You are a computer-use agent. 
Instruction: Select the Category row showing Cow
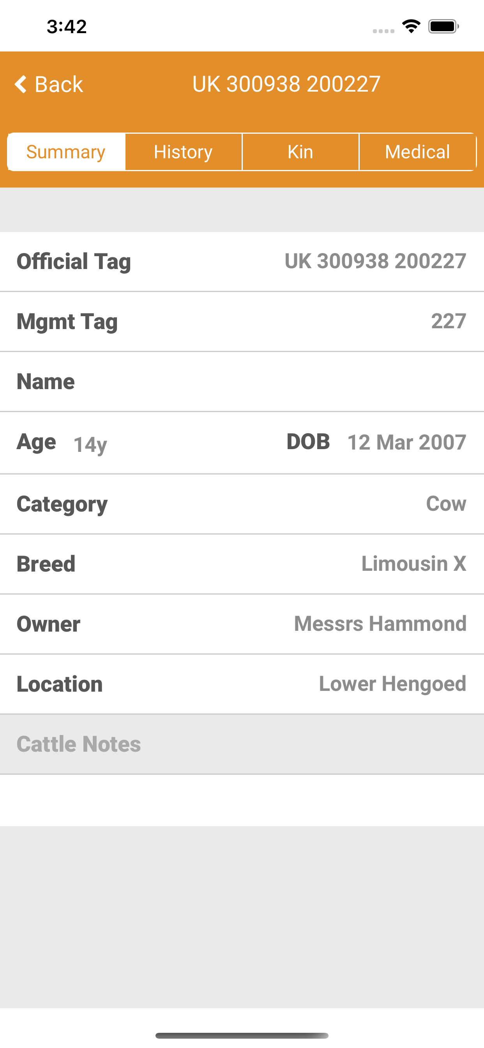click(242, 504)
